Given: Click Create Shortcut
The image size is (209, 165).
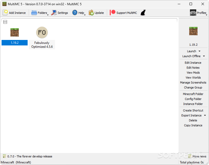Looking at the screenshot, I should 193,110.
